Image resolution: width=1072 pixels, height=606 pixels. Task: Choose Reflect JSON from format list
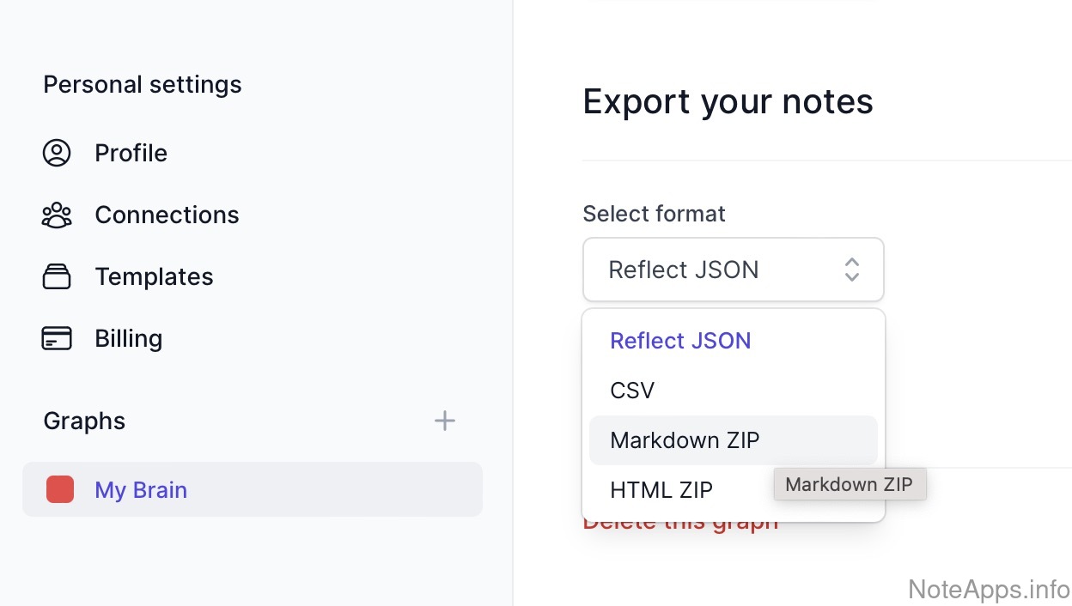tap(680, 341)
